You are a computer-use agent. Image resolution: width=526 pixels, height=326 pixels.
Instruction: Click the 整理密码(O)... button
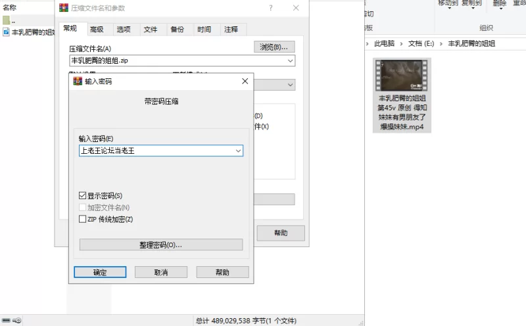click(x=161, y=244)
